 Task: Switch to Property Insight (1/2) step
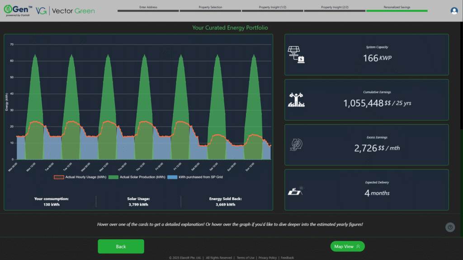pos(272,8)
